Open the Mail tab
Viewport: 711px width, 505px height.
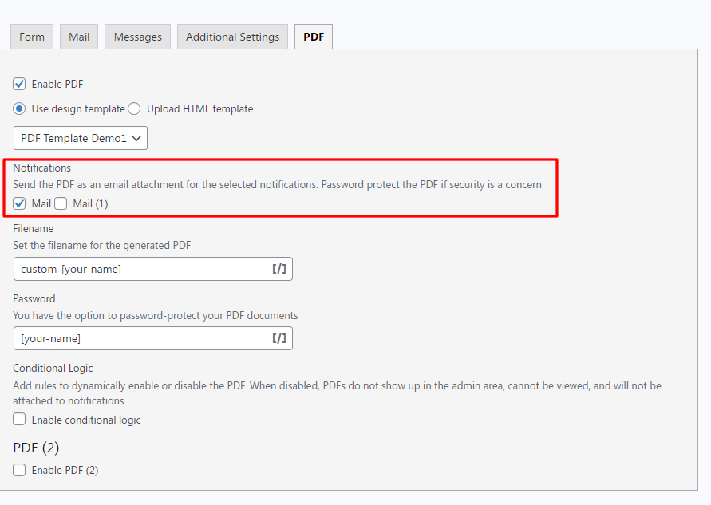click(x=79, y=37)
